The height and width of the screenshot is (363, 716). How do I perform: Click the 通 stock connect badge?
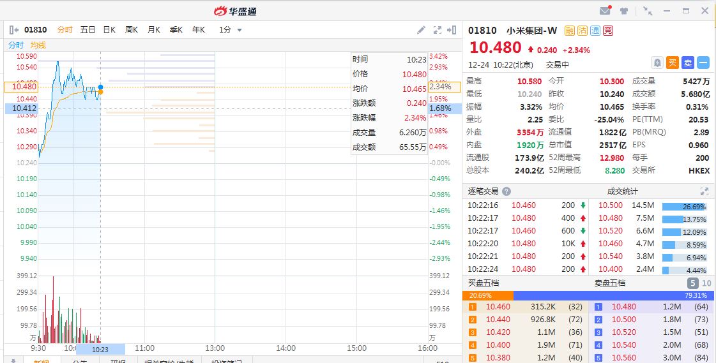click(x=595, y=31)
